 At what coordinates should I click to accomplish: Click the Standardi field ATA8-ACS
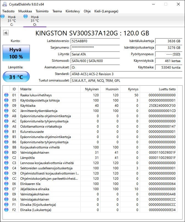click(x=126, y=74)
